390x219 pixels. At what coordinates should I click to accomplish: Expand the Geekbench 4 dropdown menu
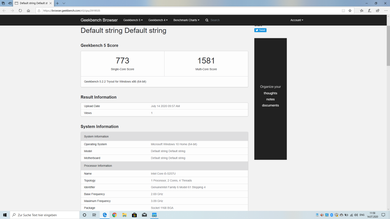click(158, 20)
